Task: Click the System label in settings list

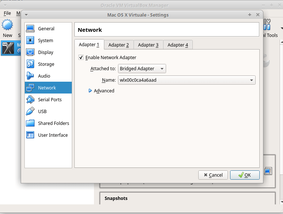Action: pyautogui.click(x=46, y=41)
